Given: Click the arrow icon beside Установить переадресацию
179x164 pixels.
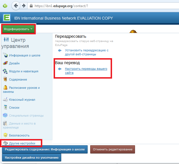Looking at the screenshot, I should [x=60, y=51].
